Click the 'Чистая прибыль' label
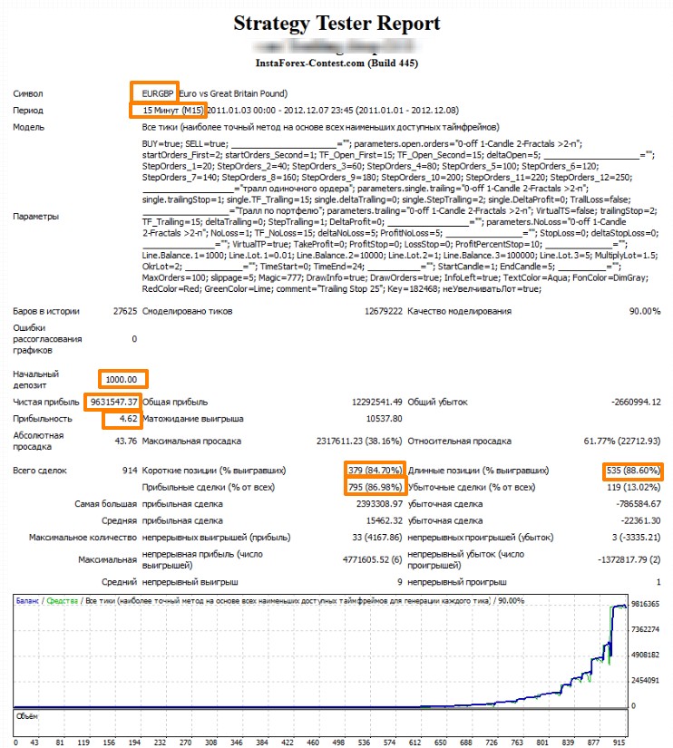673x748 pixels. pos(46,402)
